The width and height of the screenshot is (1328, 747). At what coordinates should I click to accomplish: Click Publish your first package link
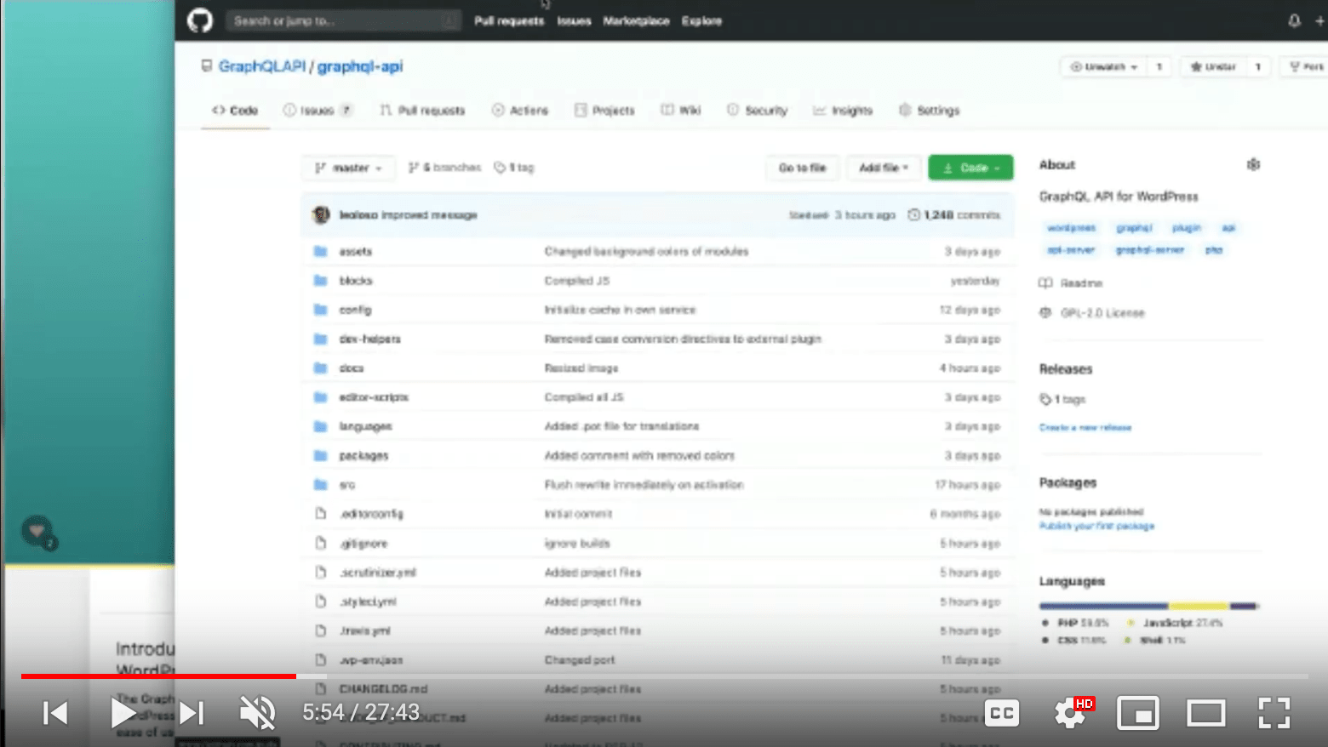(x=1096, y=527)
